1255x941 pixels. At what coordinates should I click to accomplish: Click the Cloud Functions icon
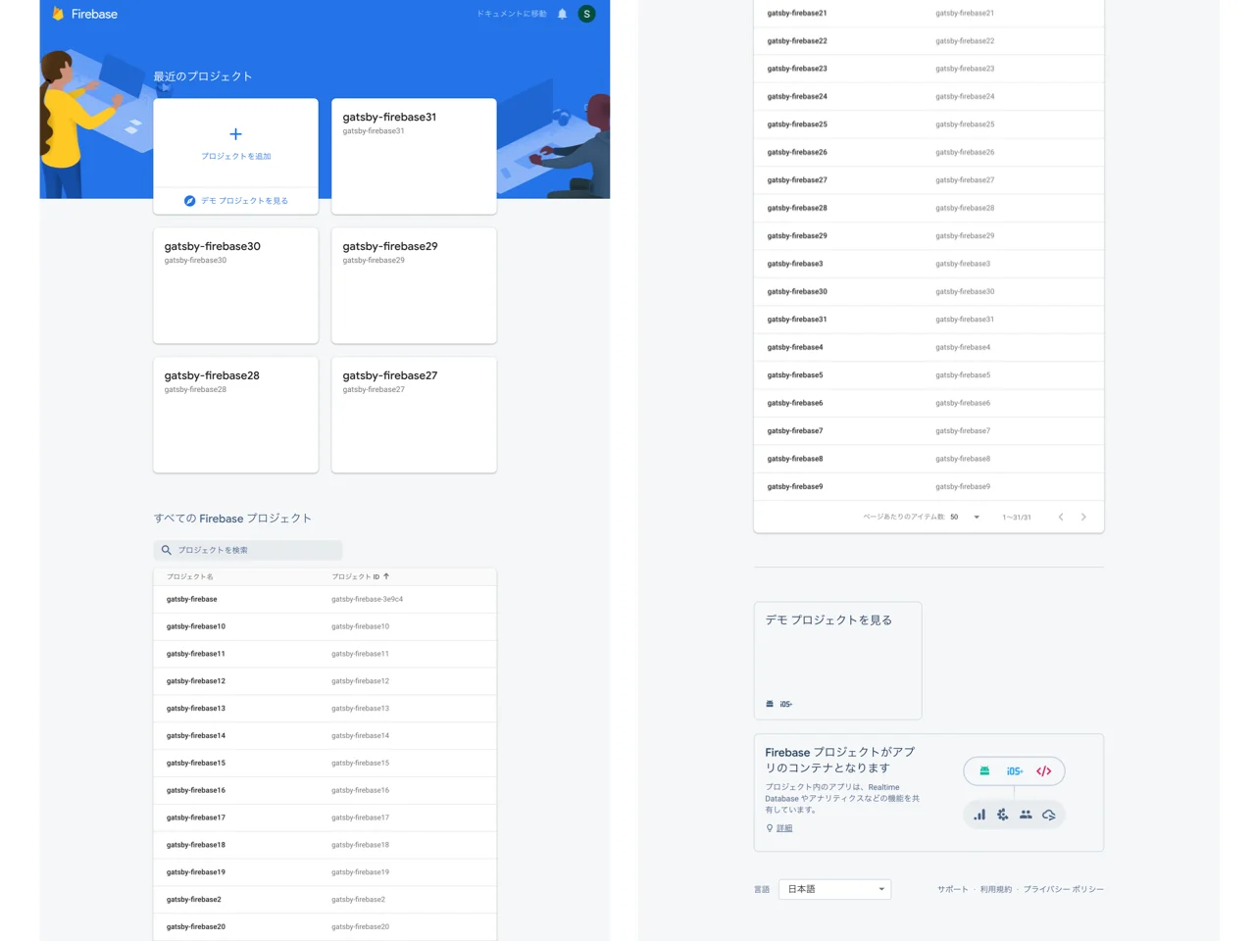point(1049,815)
